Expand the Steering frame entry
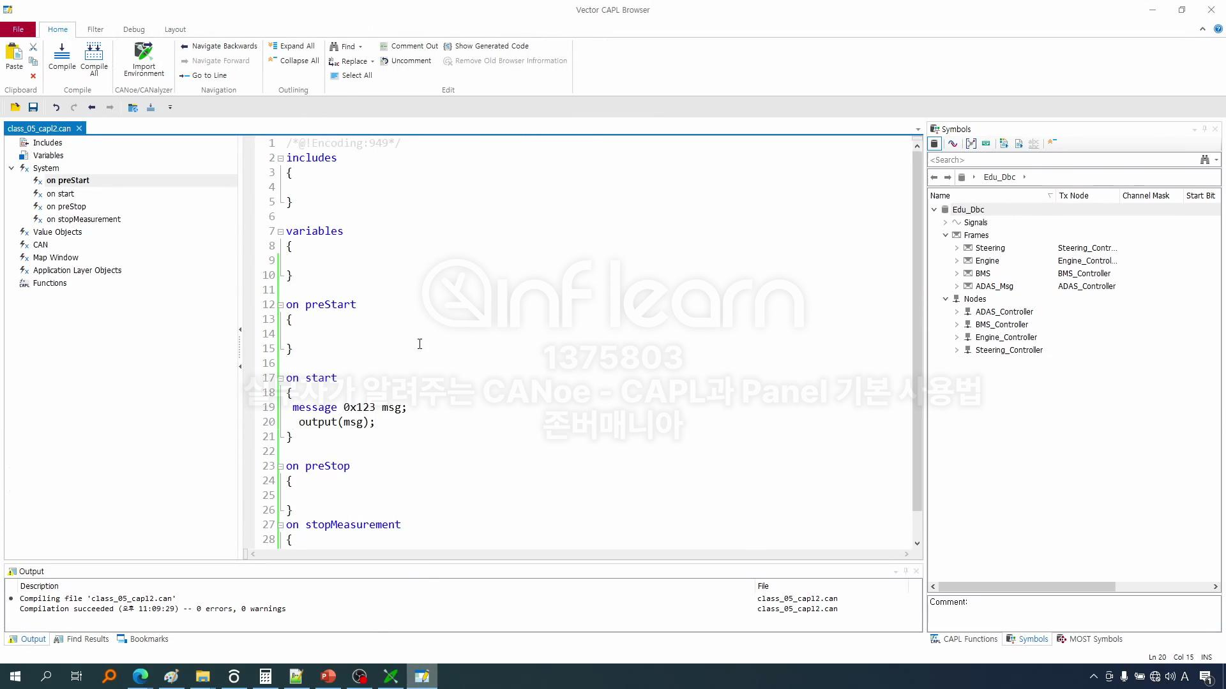1226x689 pixels. [957, 248]
